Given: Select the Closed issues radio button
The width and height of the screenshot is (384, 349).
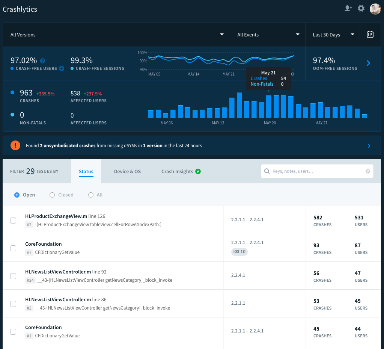Looking at the screenshot, I should (52, 195).
